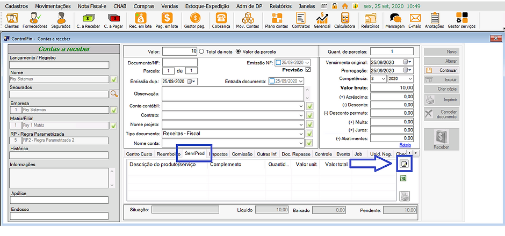Open the Segurados toolbar icon
505x236 pixels.
(x=61, y=20)
